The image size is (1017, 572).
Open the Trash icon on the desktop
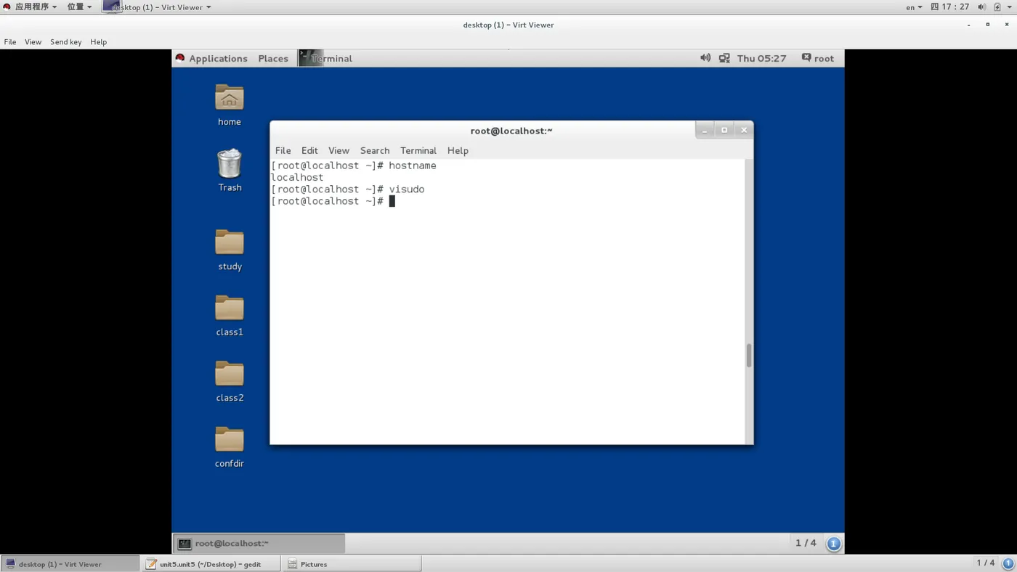(230, 164)
